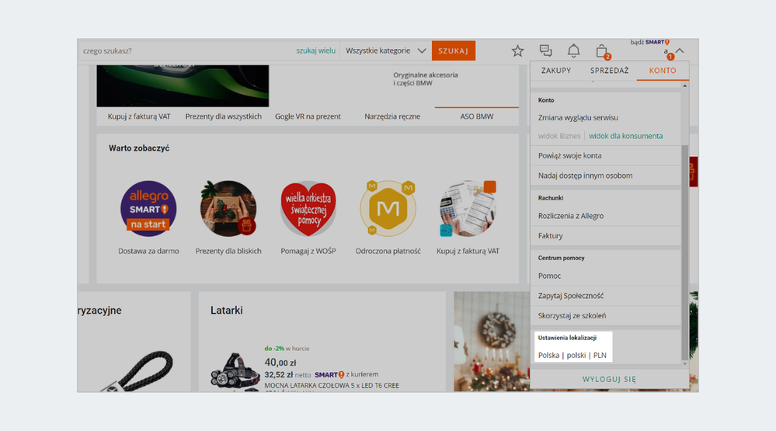Open Polska | polski | PLN localization settings
The width and height of the screenshot is (776, 431).
coord(572,355)
